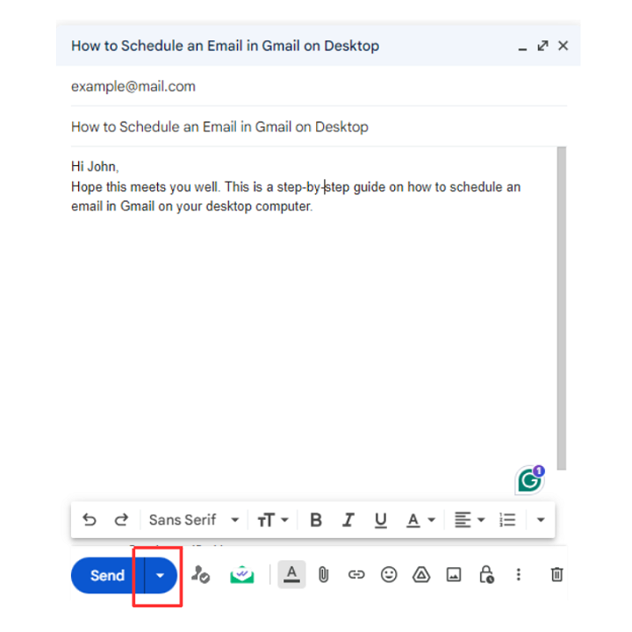The width and height of the screenshot is (632, 632).
Task: Expand more formatting options arrow
Action: (x=541, y=520)
